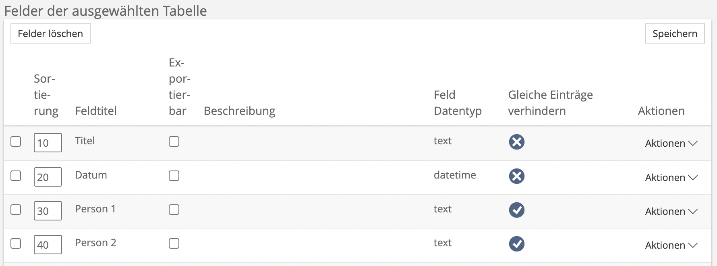This screenshot has height=266, width=717.
Task: Expand Aktionen menu for Person 2
Action: [x=671, y=245]
